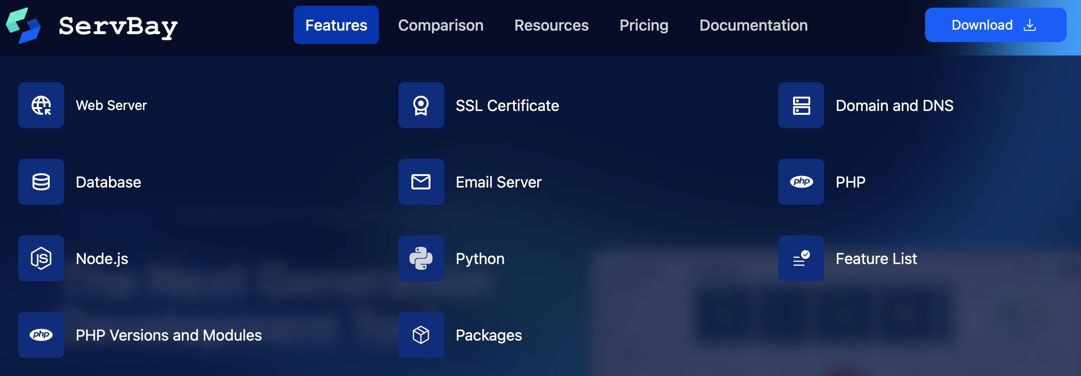The image size is (1081, 376).
Task: Open the Resources menu item
Action: tap(552, 25)
